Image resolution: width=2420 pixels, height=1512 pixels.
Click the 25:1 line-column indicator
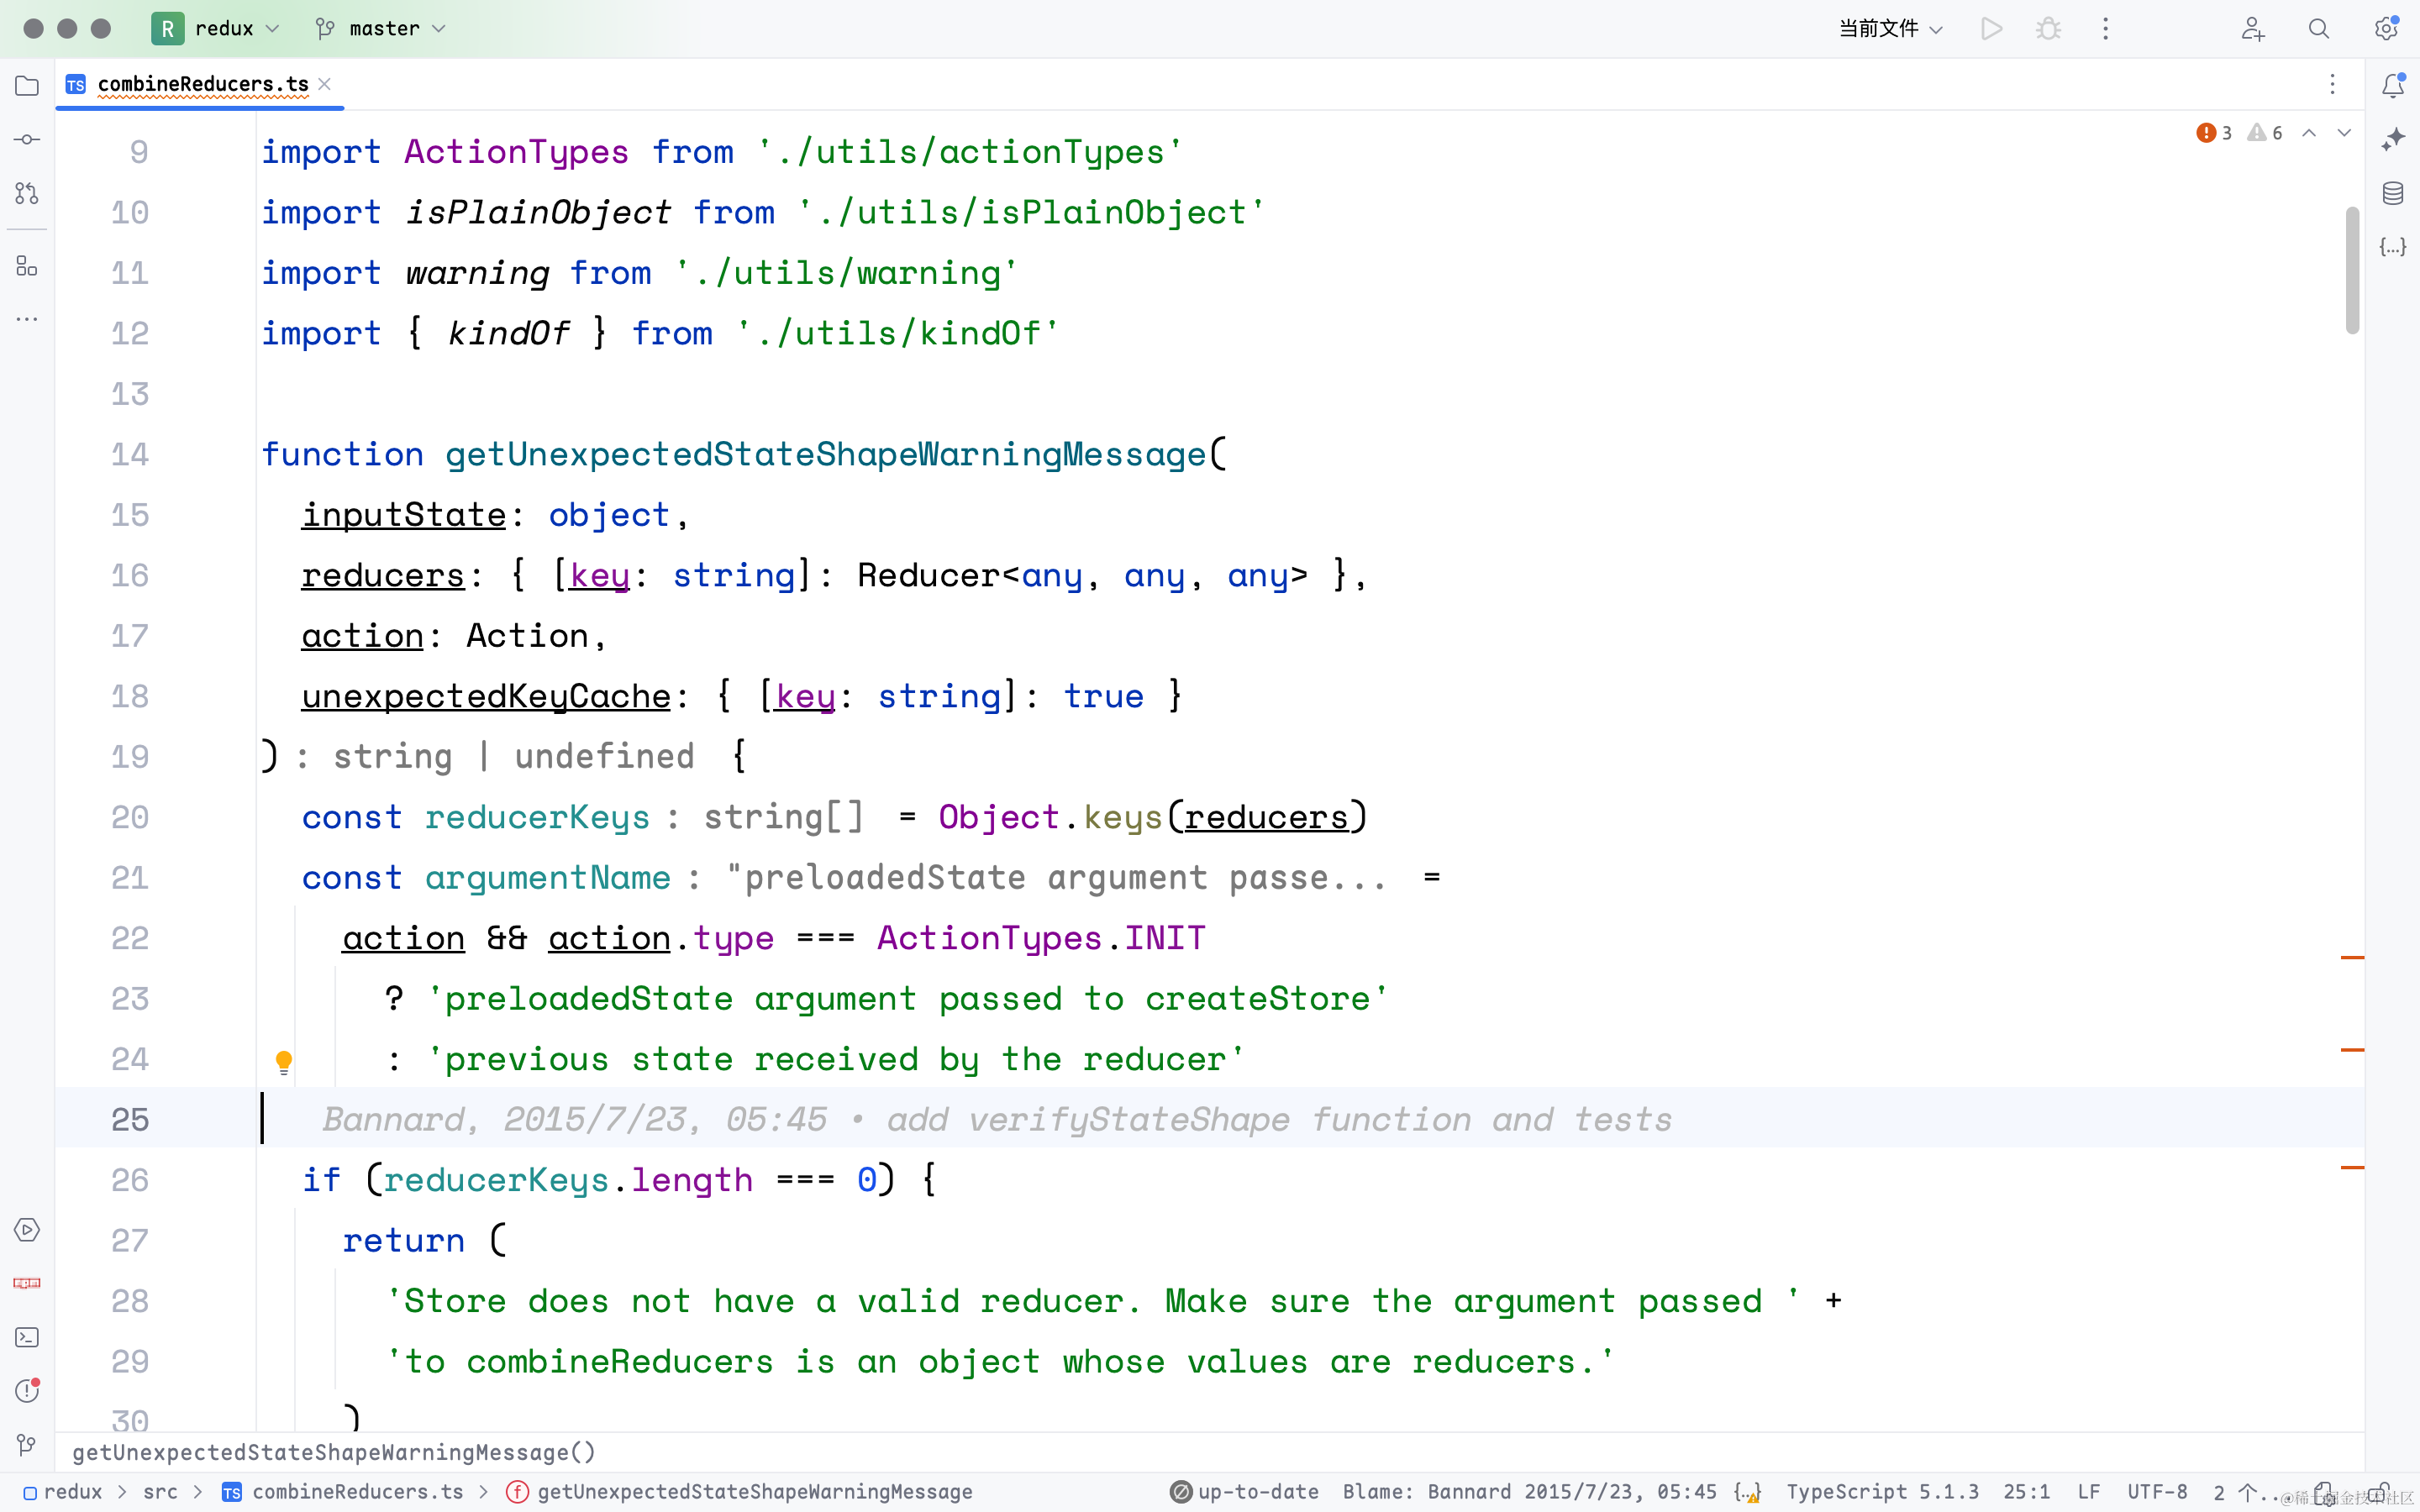coord(2027,1492)
